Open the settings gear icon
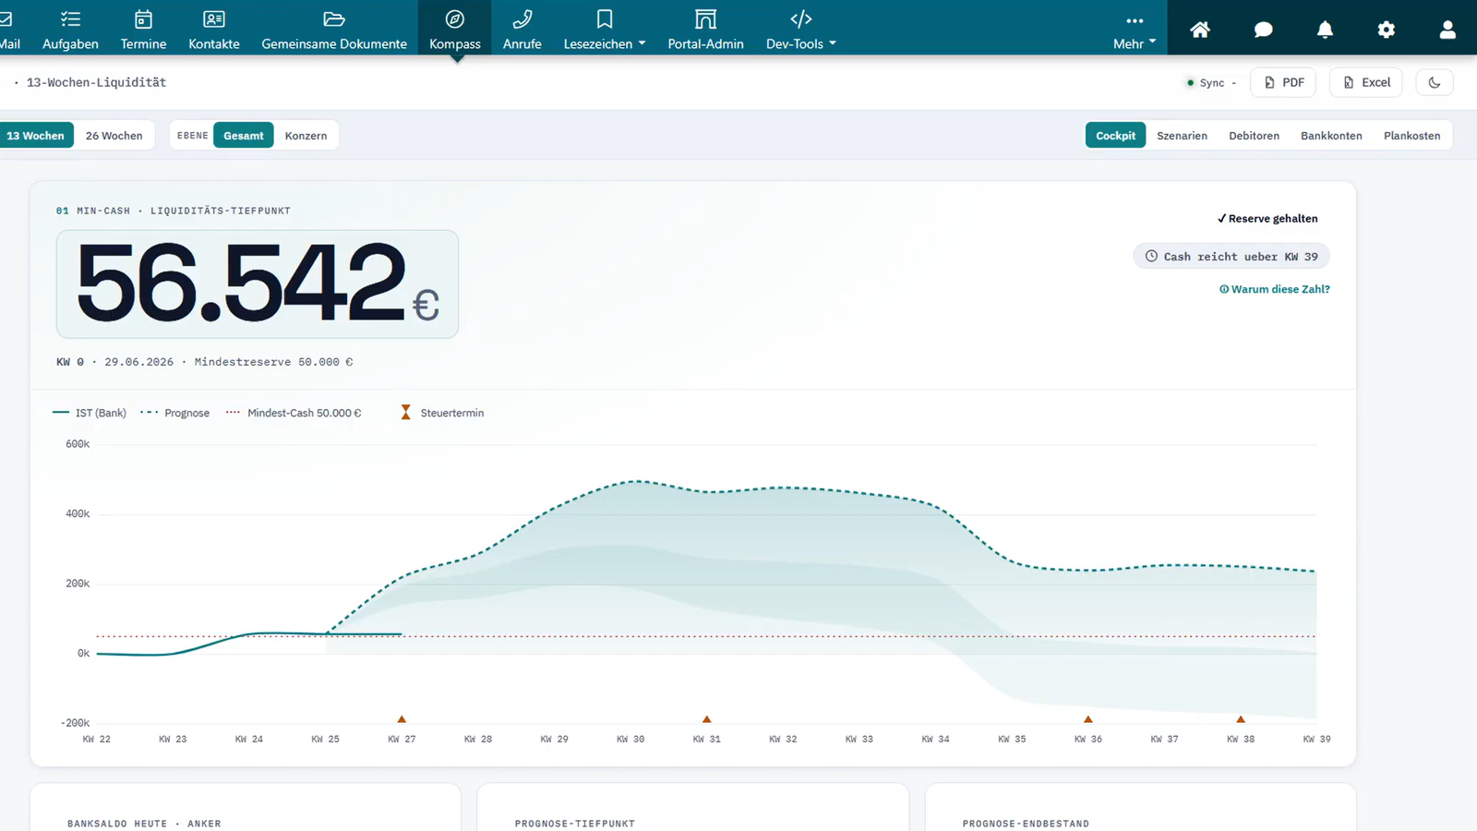The height and width of the screenshot is (831, 1477). (1387, 30)
